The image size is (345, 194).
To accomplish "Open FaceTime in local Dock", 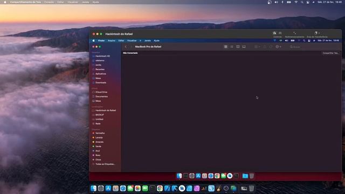I will tap(145, 188).
